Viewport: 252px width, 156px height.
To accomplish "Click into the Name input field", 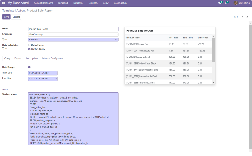I will click(73, 29).
